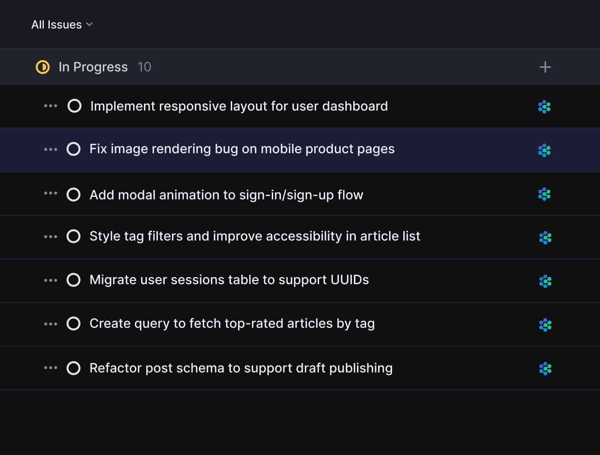
Task: Open the All Issues view dropdown
Action: tap(62, 25)
